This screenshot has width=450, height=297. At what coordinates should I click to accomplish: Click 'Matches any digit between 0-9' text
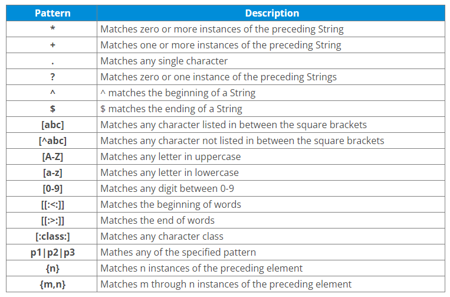[x=167, y=188]
